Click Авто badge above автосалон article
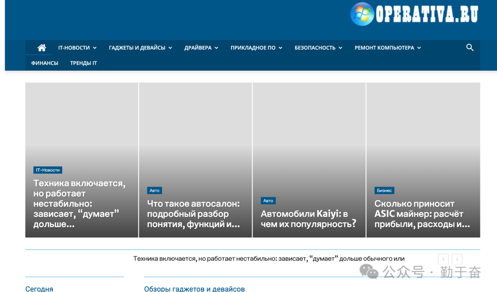The image size is (497, 292). point(154,190)
